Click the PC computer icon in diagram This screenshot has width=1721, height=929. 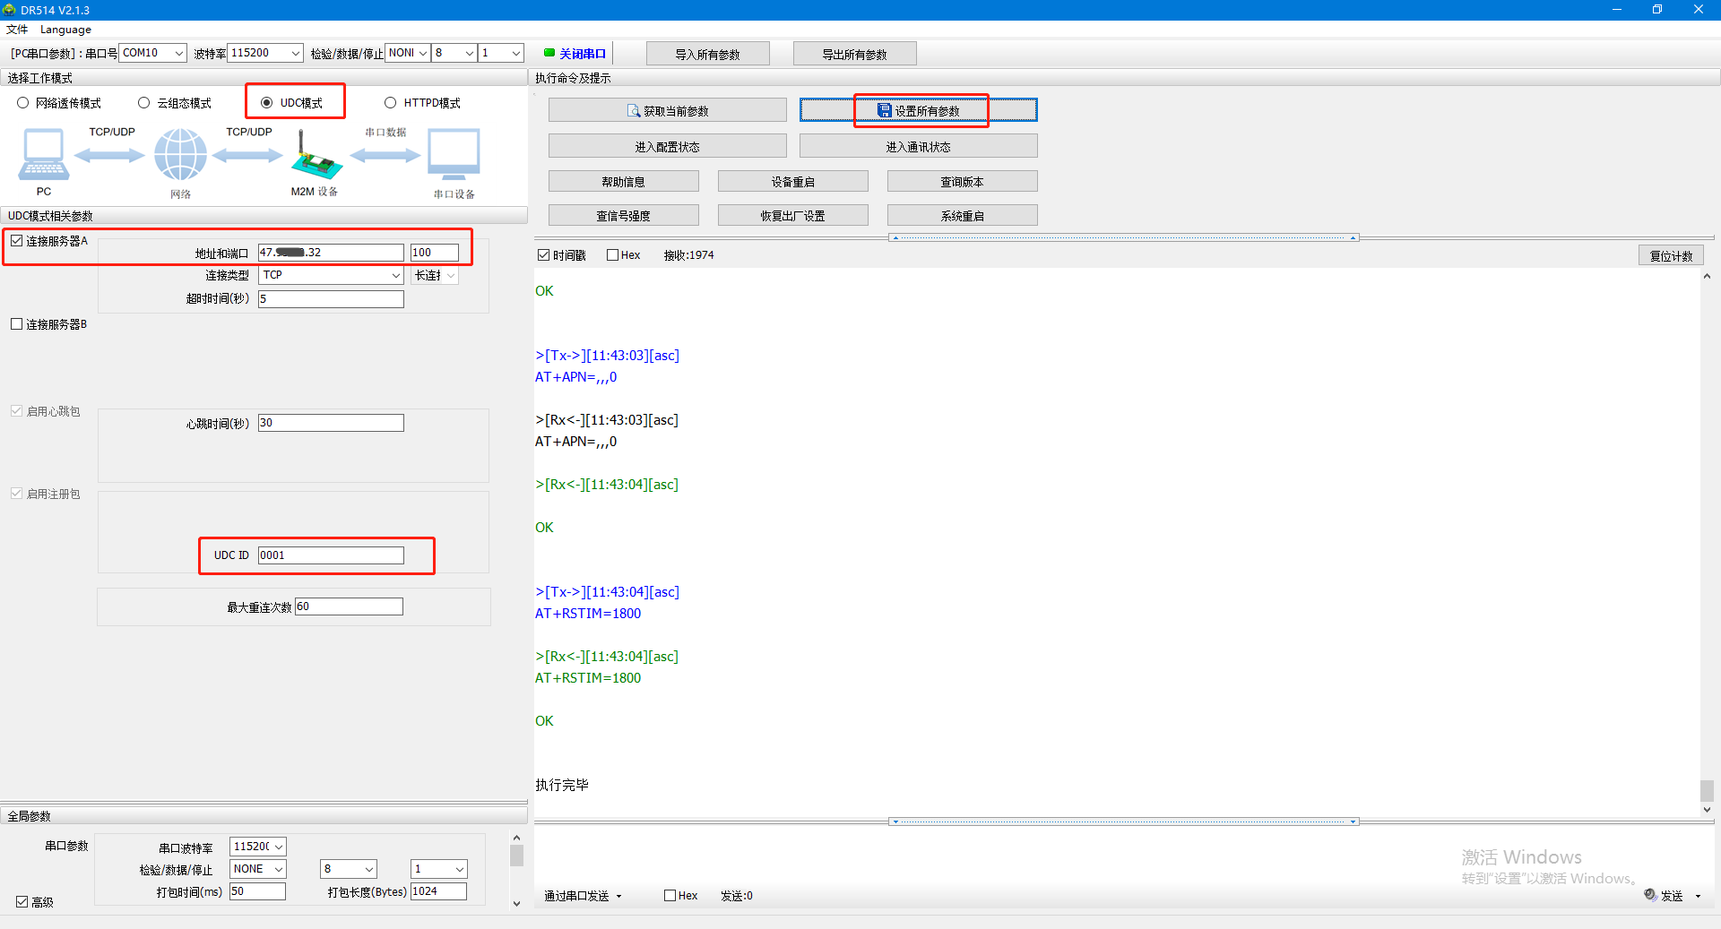pyautogui.click(x=43, y=155)
